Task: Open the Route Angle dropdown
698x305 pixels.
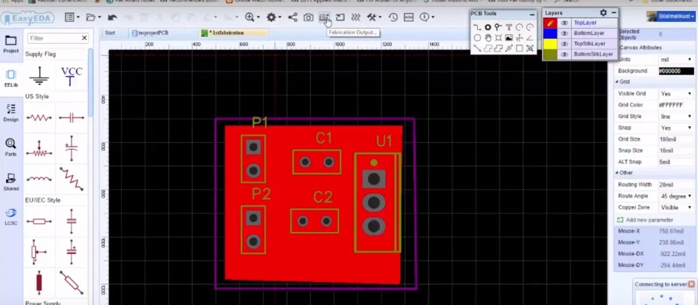Action: point(676,196)
